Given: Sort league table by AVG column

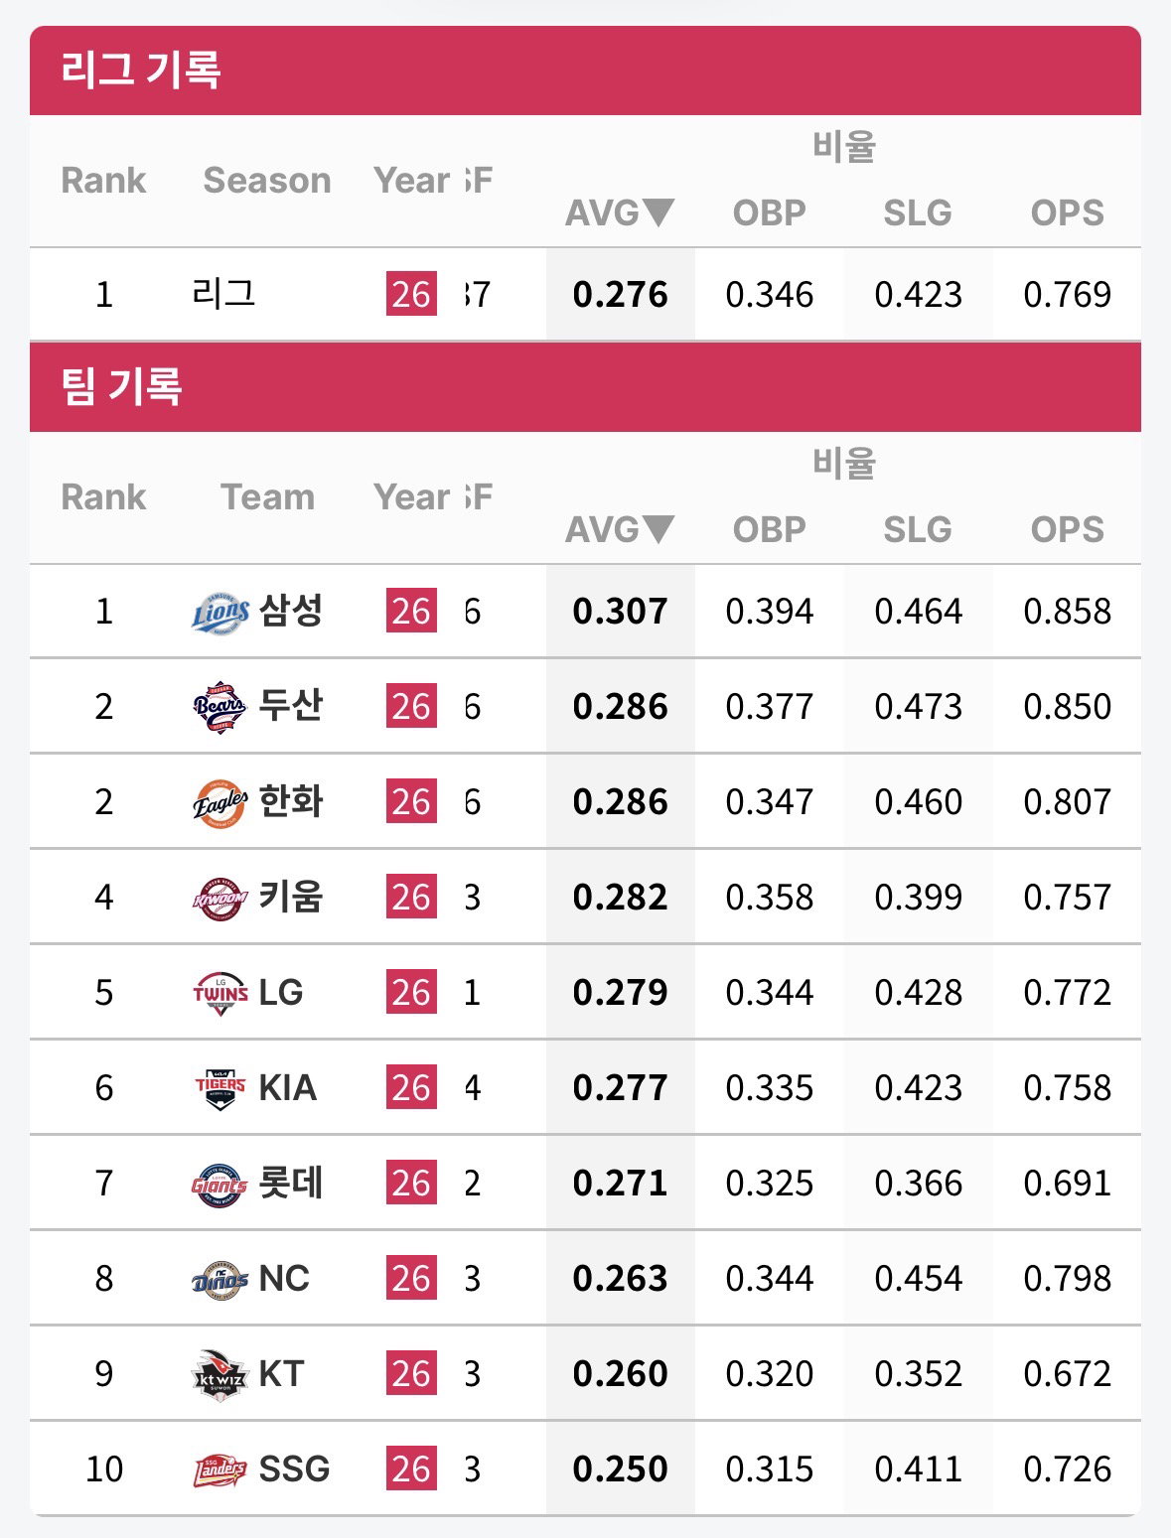Looking at the screenshot, I should [620, 212].
